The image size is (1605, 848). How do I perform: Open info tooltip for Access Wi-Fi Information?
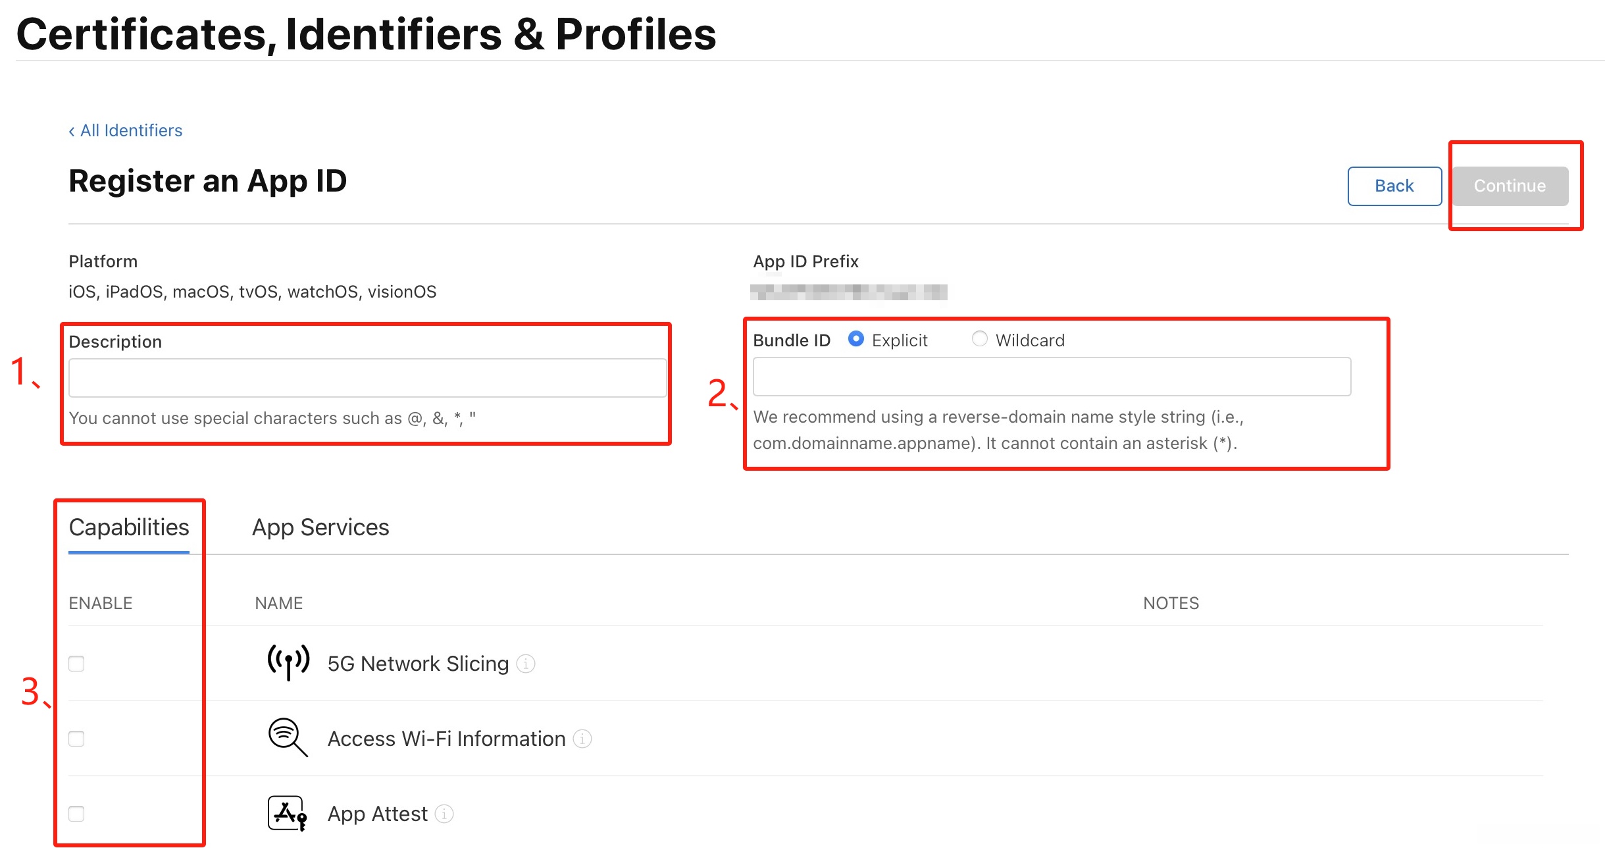(x=582, y=739)
